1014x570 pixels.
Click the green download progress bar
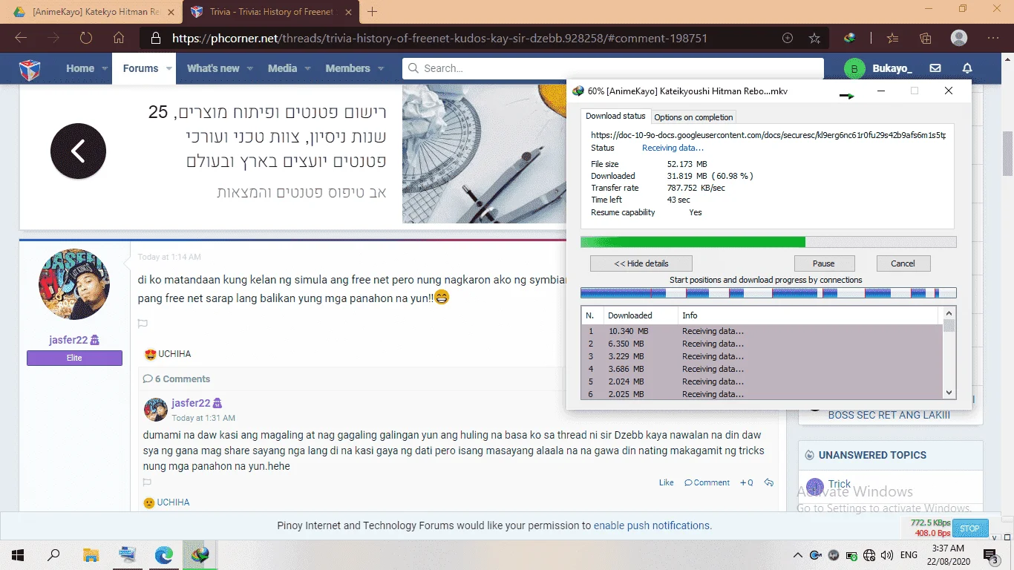pos(768,242)
